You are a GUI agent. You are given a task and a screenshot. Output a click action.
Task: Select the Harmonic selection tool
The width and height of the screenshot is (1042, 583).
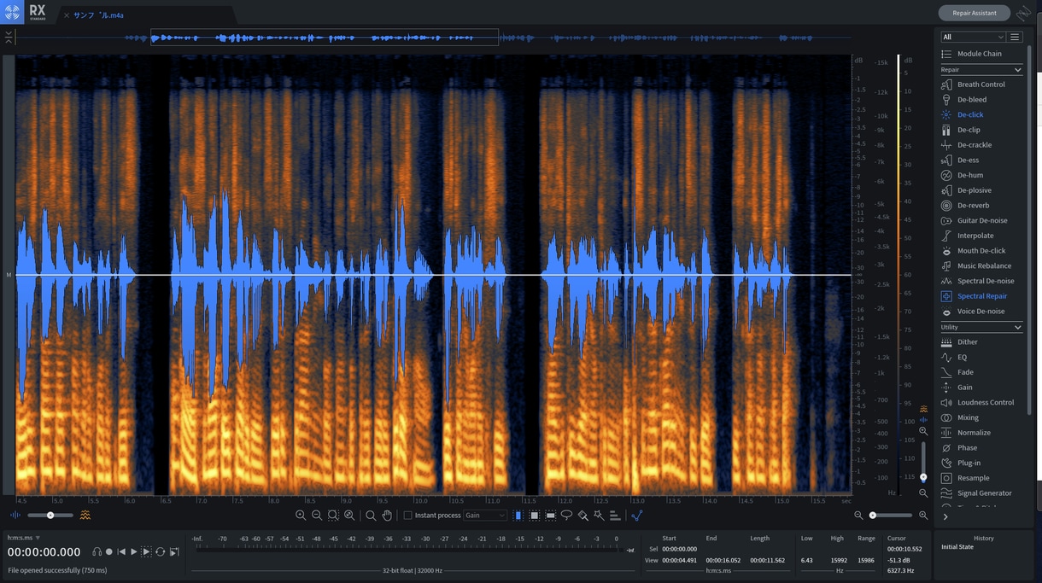pyautogui.click(x=615, y=516)
